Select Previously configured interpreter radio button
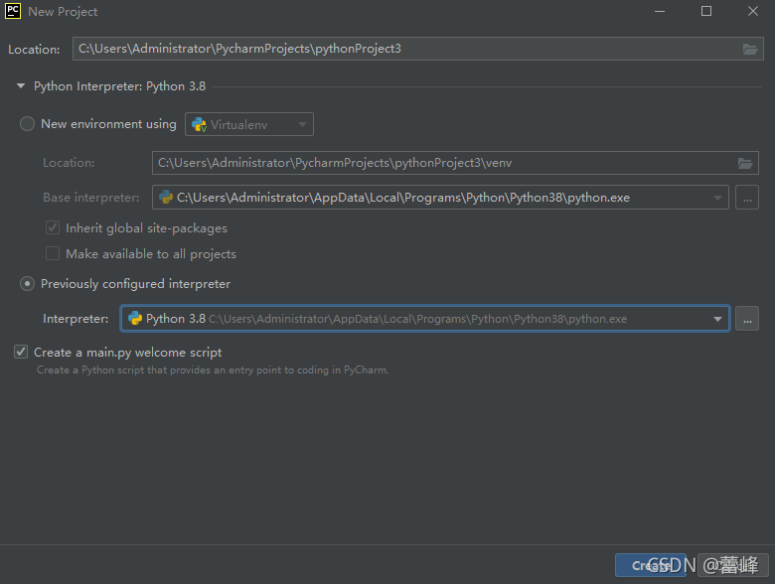 [x=27, y=284]
